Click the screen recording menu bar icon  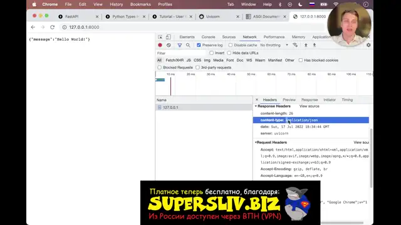pos(289,4)
